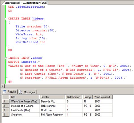The width and height of the screenshot is (134, 123).
Task: Click the GO after the INSERT statement
Action: pyautogui.click(x=10, y=81)
